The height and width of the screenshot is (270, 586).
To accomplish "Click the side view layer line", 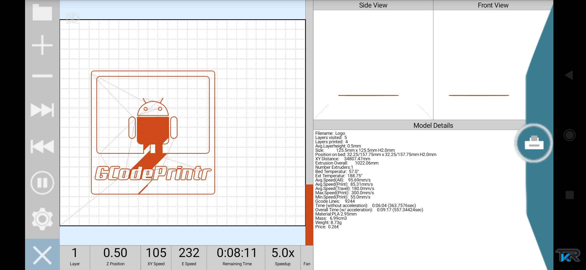I will click(368, 95).
